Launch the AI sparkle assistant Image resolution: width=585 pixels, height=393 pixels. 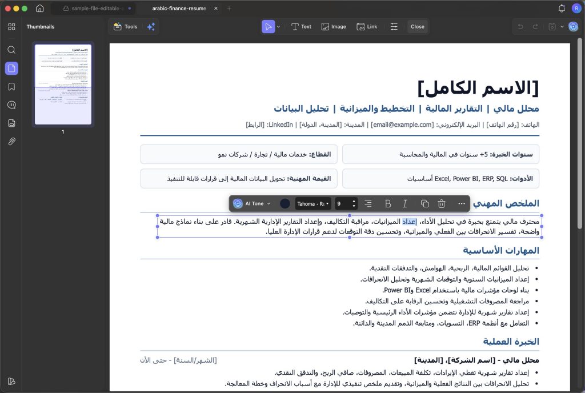151,26
